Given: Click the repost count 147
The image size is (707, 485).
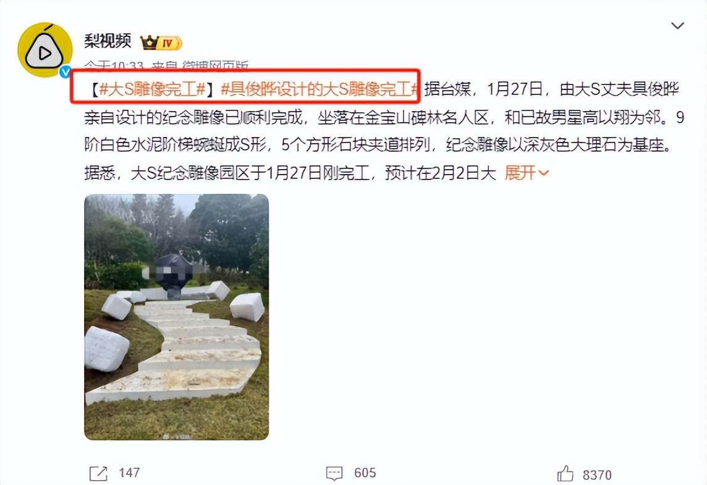Looking at the screenshot, I should point(129,473).
